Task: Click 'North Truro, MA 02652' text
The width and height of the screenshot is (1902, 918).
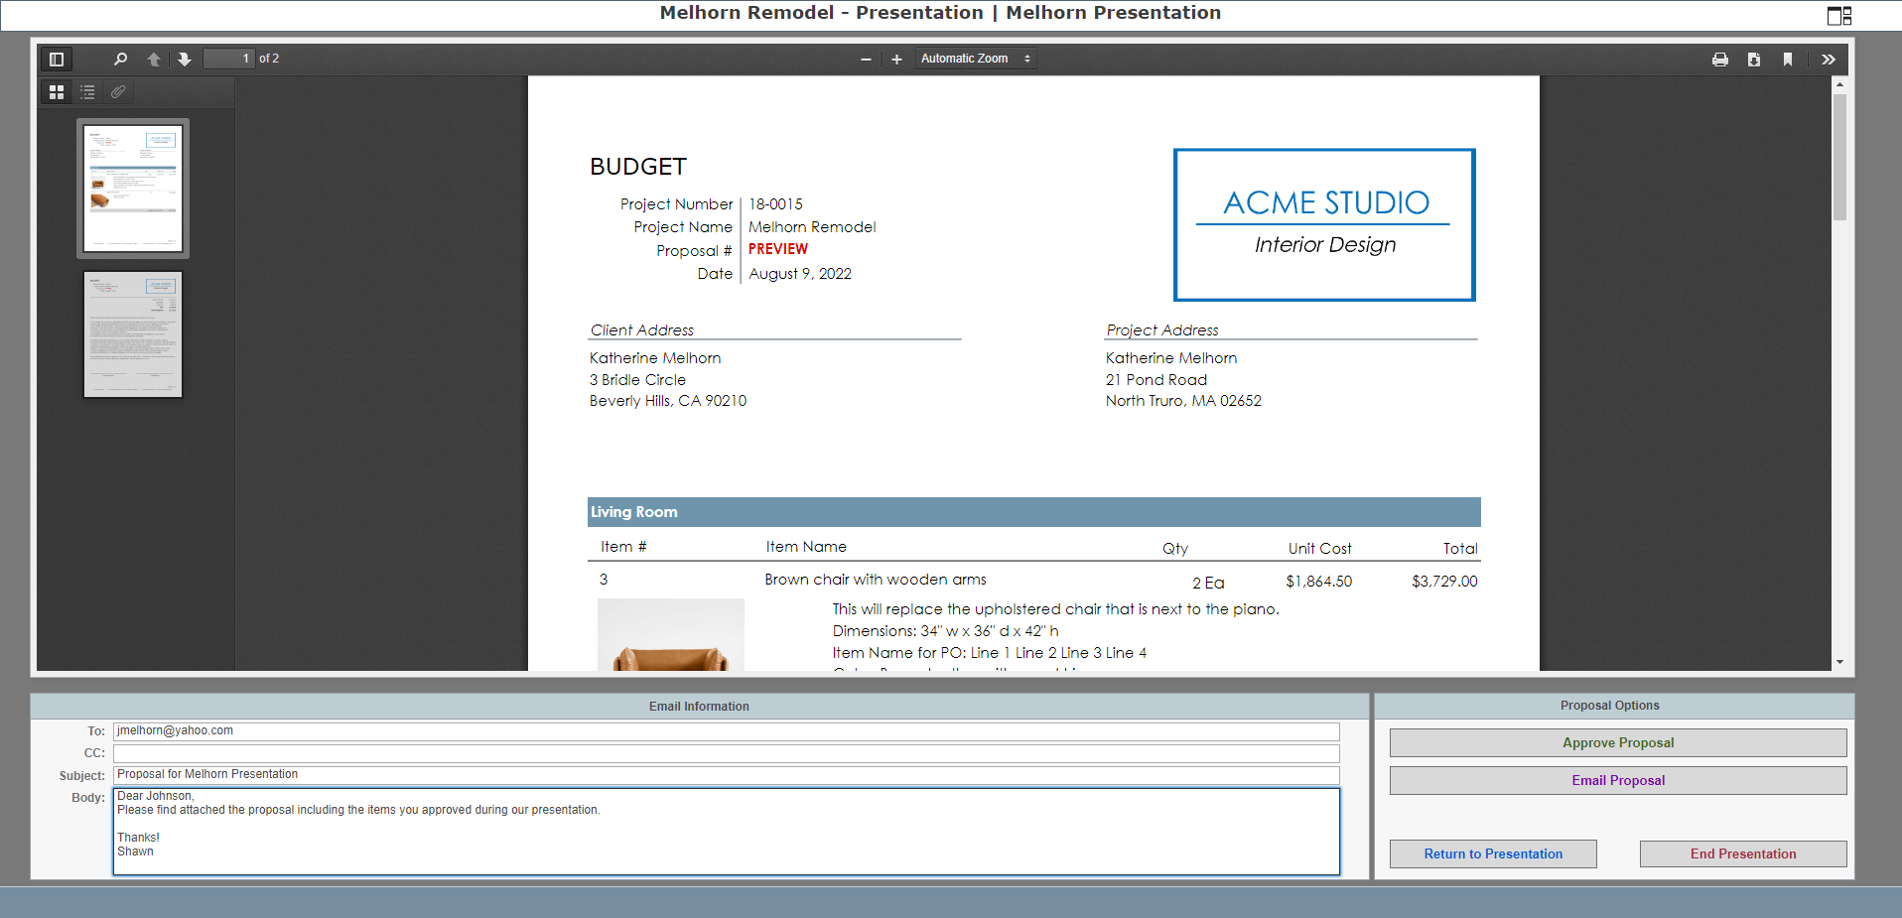Action: click(x=1183, y=401)
